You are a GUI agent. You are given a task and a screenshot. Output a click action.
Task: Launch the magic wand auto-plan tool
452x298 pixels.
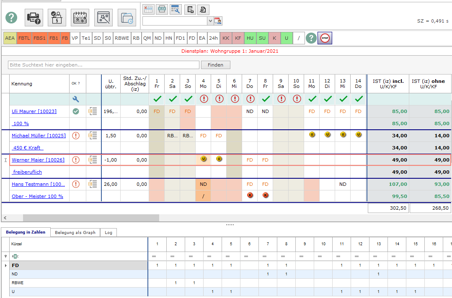pyautogui.click(x=103, y=18)
